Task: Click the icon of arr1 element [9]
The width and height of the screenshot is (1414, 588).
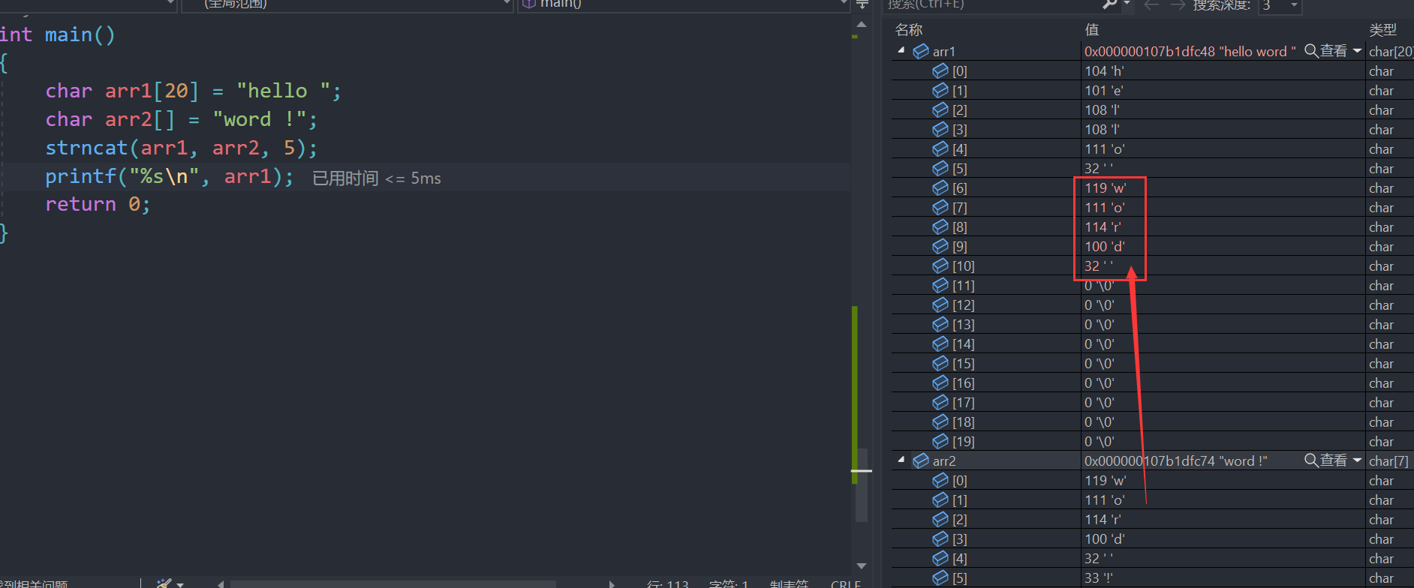Action: click(x=940, y=246)
